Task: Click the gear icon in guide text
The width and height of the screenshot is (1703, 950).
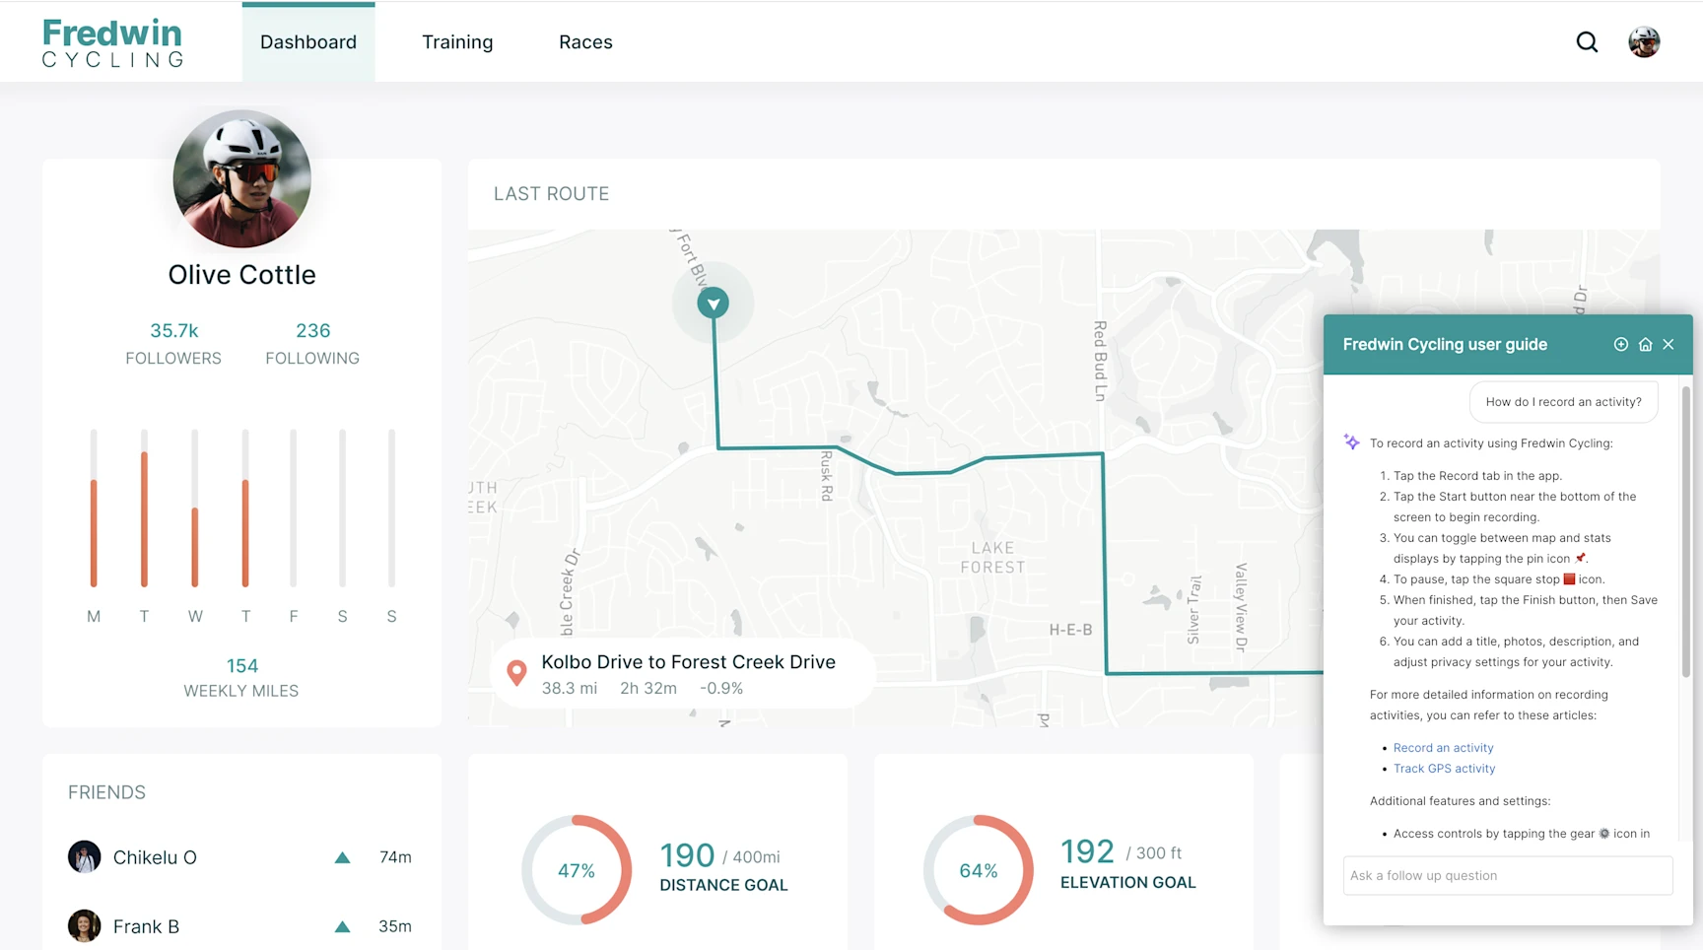Action: [1603, 834]
